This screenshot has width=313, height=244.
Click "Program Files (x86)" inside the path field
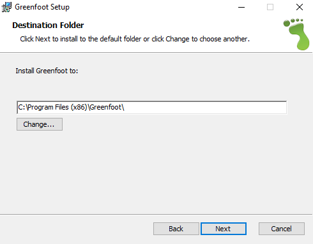57,107
